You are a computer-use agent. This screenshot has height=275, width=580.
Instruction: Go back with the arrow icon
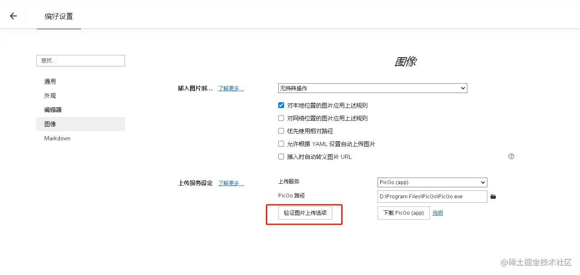coord(13,16)
